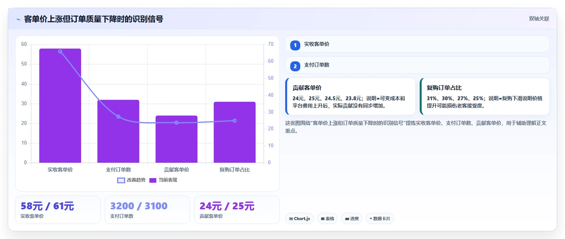Click the header icon beside the title
565x239 pixels.
(18, 19)
